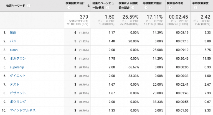Select the ボウリング search keyword

(18, 102)
